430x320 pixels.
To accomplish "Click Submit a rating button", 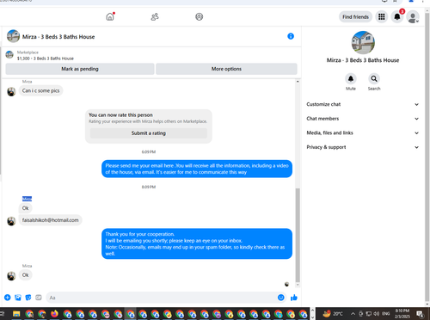I will [149, 133].
